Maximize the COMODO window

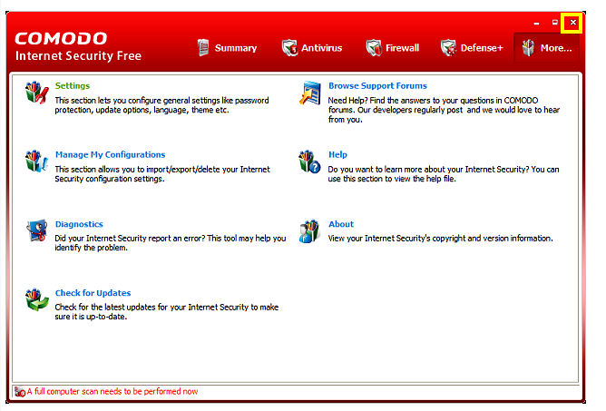[x=554, y=23]
